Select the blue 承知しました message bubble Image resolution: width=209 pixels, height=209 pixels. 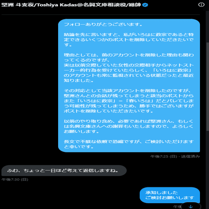click(x=170, y=195)
